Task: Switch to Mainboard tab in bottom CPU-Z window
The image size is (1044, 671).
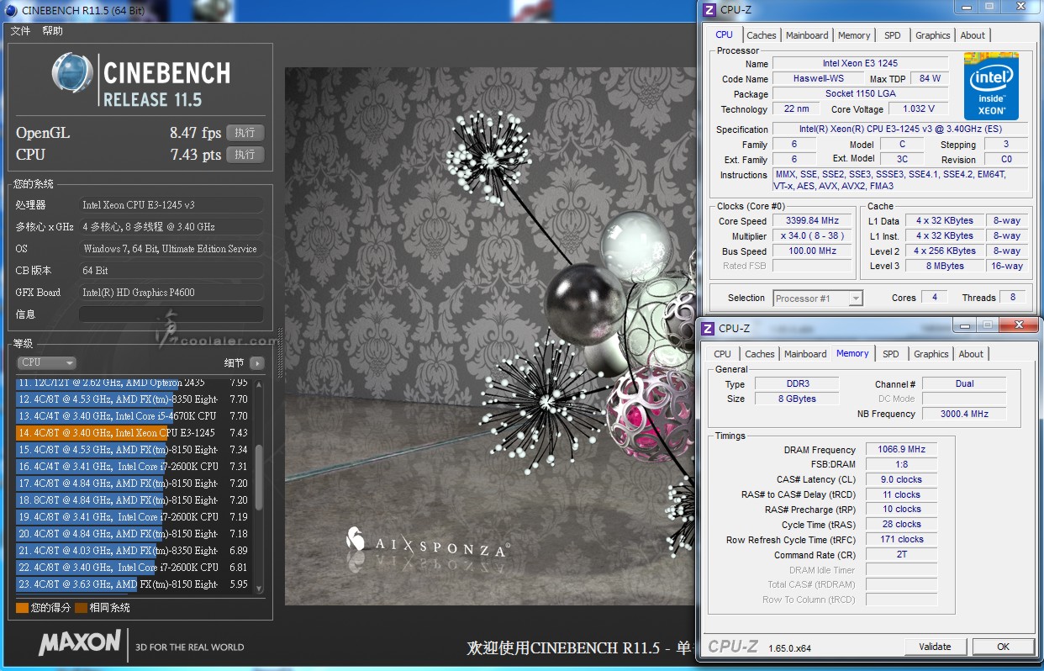Action: [805, 354]
